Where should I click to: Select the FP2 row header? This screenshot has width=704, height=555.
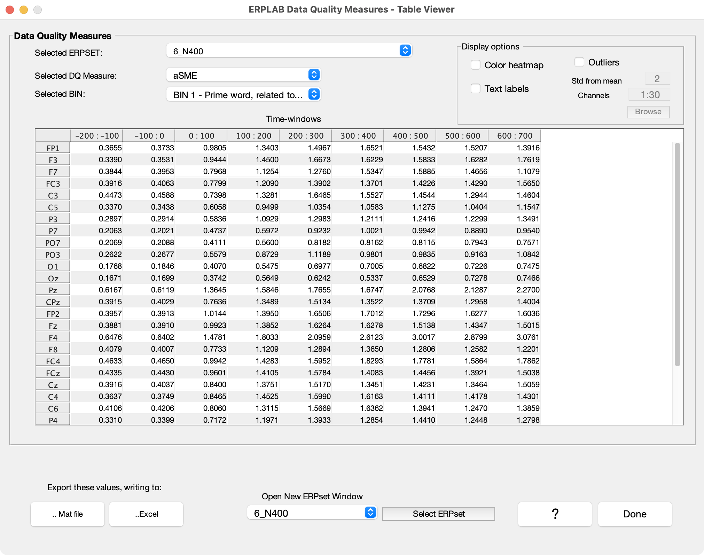click(53, 314)
